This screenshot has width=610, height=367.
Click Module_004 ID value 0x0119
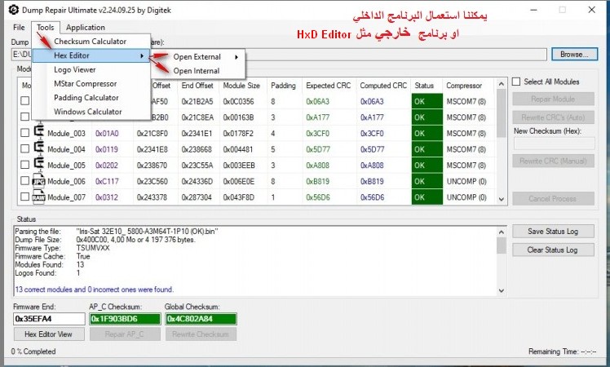point(107,149)
